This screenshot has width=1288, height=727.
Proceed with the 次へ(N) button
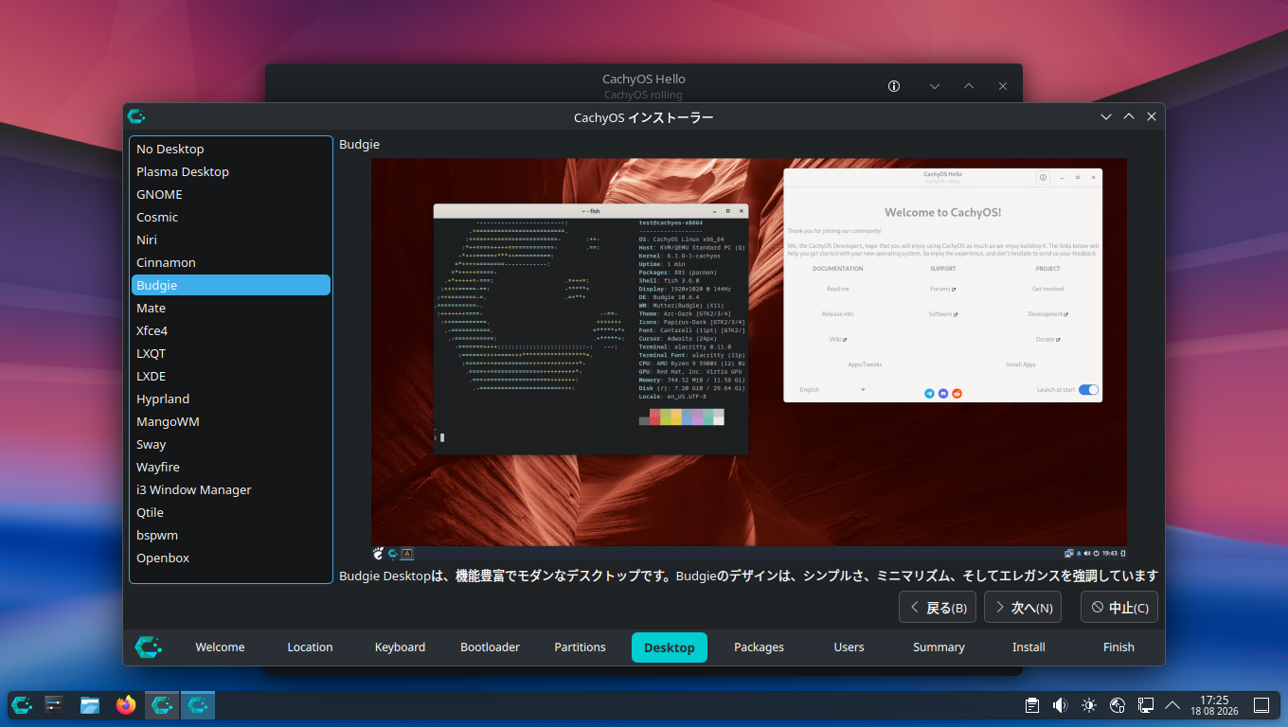pyautogui.click(x=1023, y=608)
